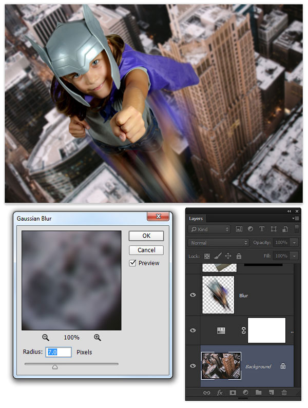Create a new layer
The width and height of the screenshot is (308, 408).
[x=271, y=393]
